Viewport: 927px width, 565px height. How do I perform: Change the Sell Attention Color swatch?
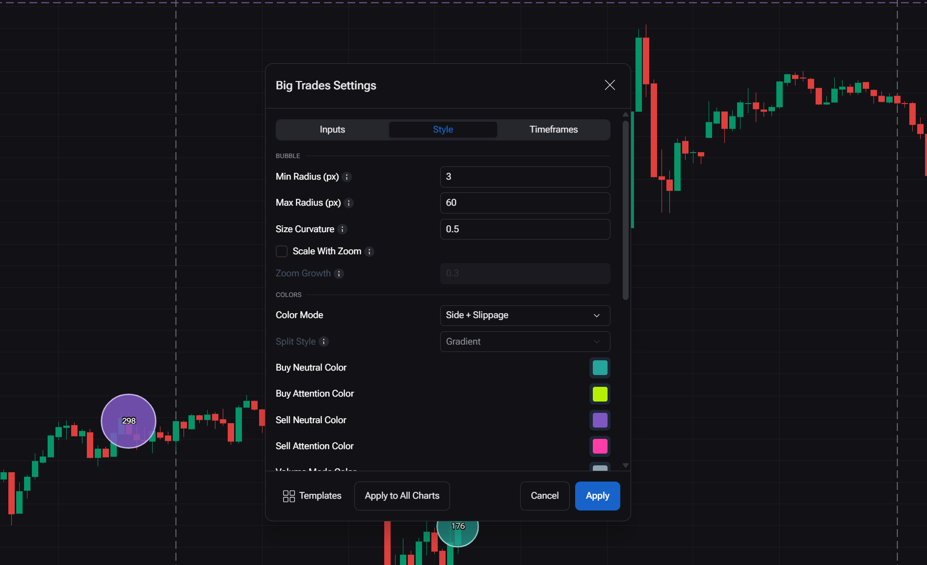600,446
